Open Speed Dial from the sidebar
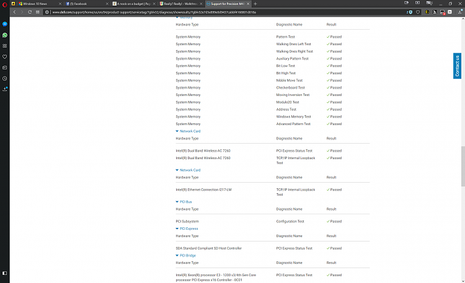This screenshot has height=283, width=465. click(x=5, y=46)
